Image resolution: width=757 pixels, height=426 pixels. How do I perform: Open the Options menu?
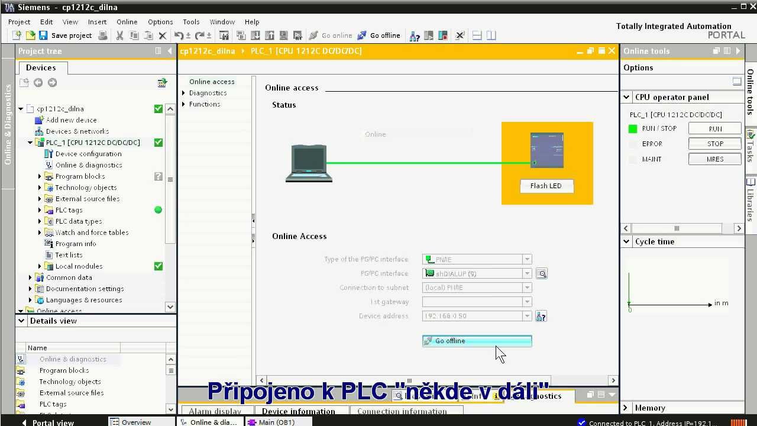(x=160, y=22)
